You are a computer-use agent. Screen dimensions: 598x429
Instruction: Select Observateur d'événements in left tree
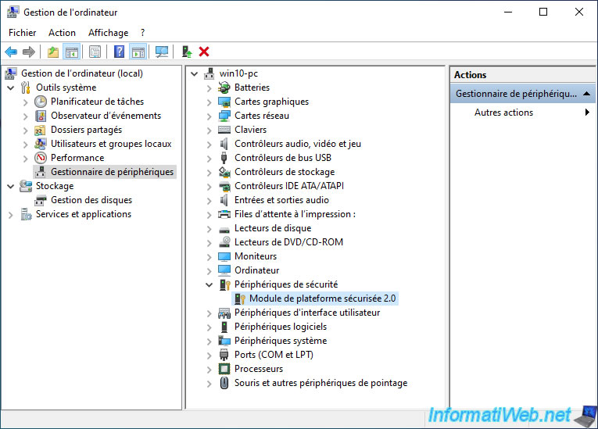click(106, 116)
